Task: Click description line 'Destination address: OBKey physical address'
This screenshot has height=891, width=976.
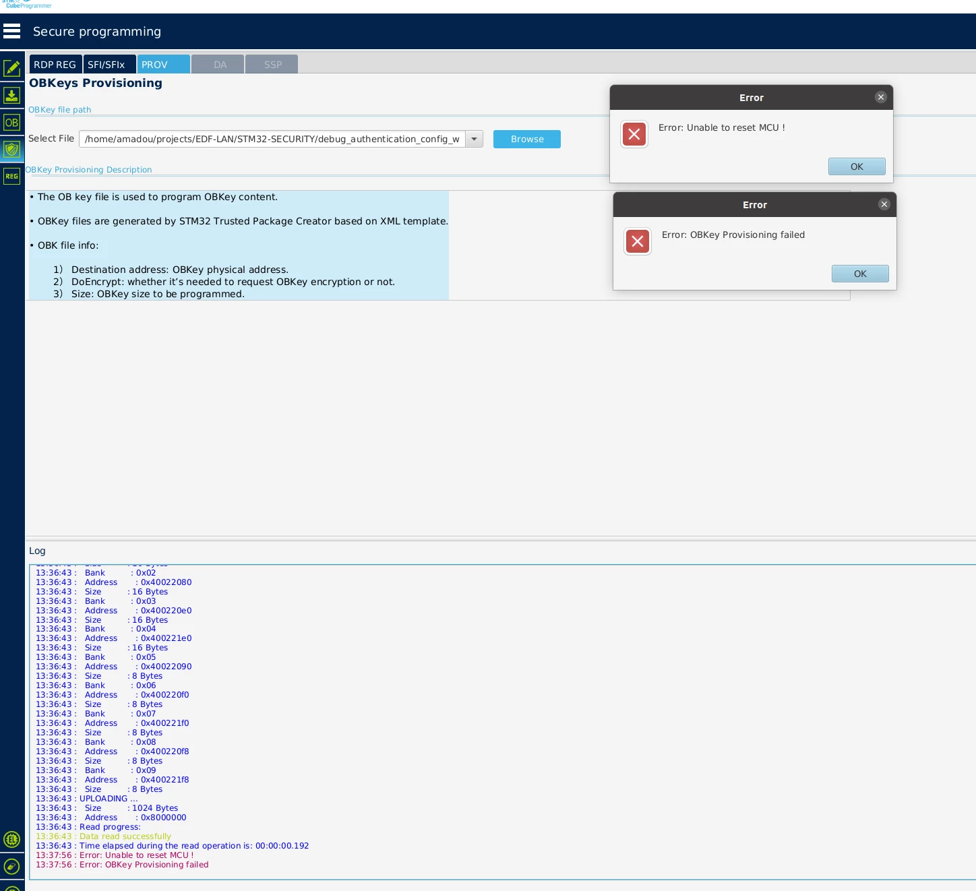Action: click(x=171, y=270)
